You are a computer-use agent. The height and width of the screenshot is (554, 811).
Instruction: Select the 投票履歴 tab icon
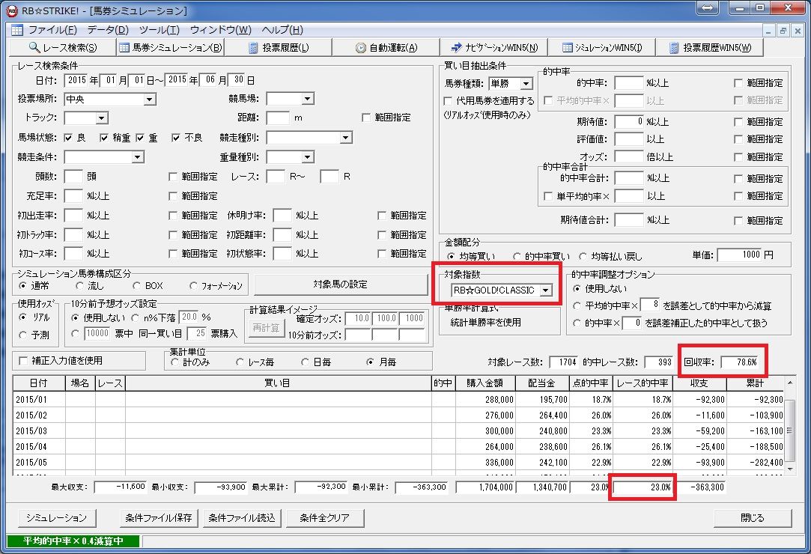click(x=253, y=48)
